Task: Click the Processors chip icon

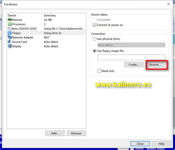Action: point(10,24)
